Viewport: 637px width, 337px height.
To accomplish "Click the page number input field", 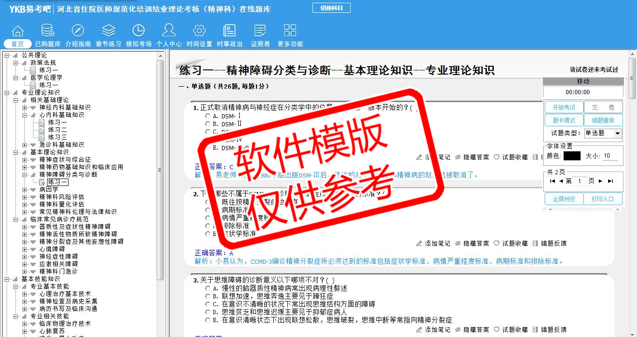I will point(580,181).
